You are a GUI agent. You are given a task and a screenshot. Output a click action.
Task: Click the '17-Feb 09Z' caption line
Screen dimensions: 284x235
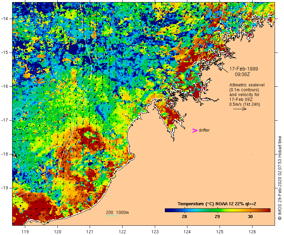point(241,100)
